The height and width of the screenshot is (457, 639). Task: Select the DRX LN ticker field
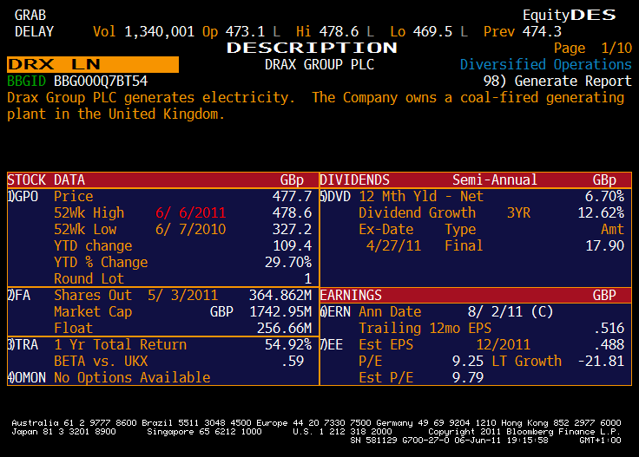93,65
